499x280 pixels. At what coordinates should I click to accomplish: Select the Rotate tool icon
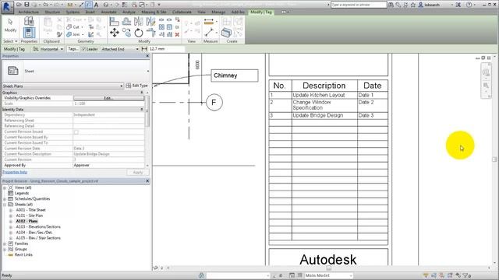(x=139, y=33)
